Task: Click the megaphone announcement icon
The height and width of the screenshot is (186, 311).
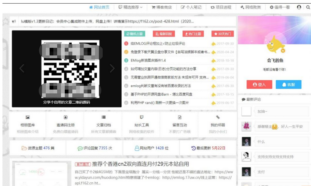Action: coord(14,21)
